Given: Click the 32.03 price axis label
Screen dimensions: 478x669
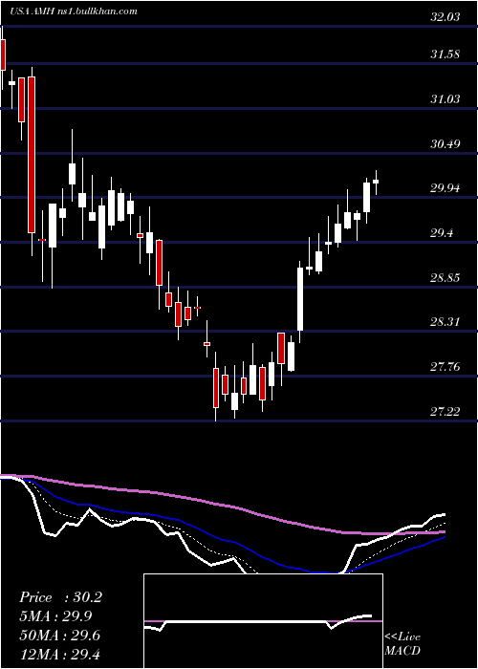Looking at the screenshot, I should (x=445, y=17).
